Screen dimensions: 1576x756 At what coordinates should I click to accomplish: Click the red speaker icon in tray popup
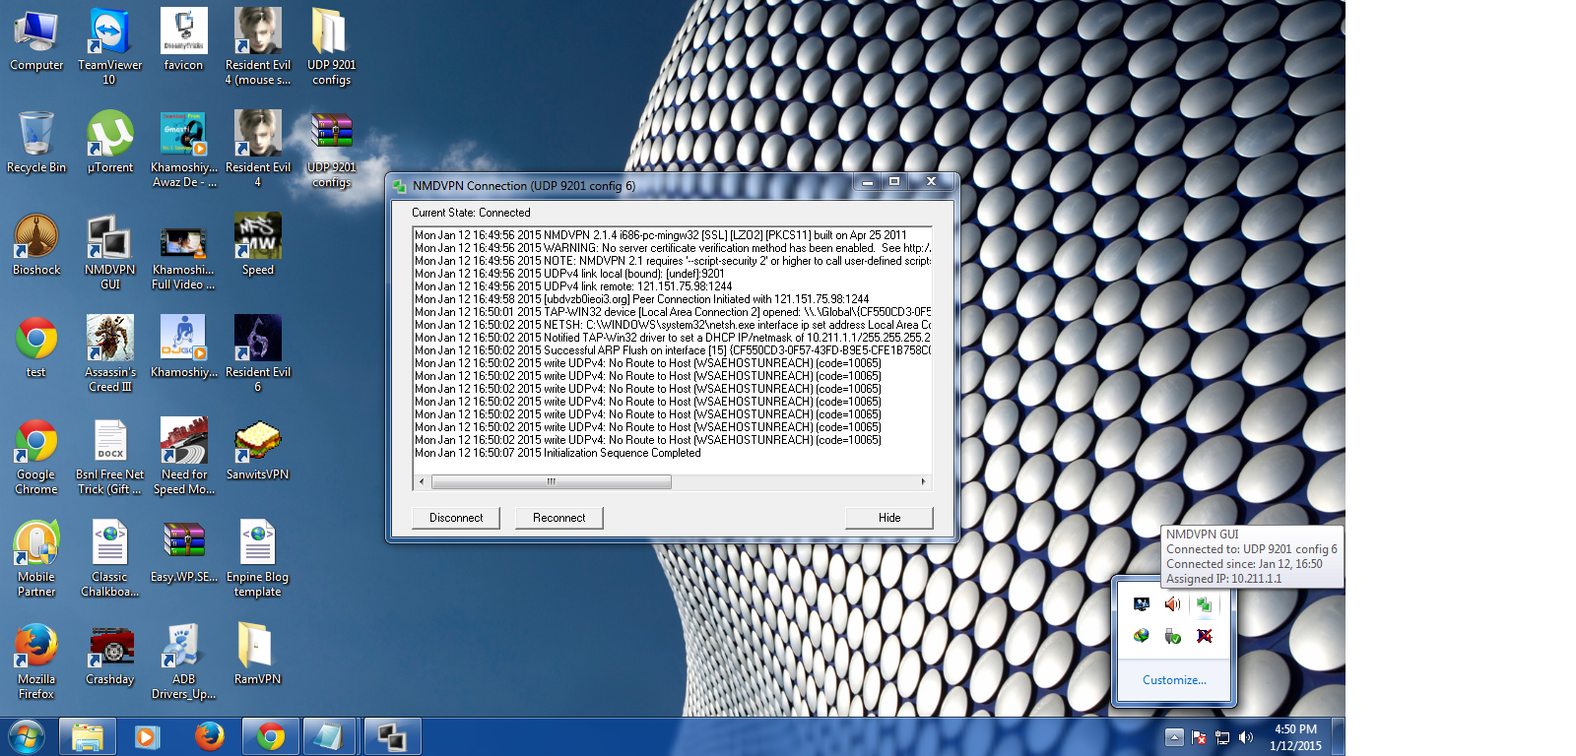click(1172, 604)
